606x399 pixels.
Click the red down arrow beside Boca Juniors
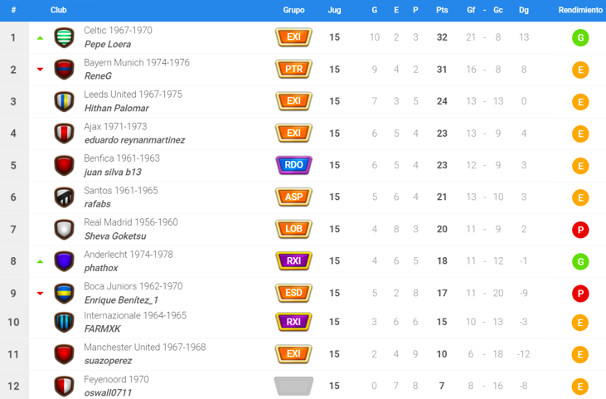[40, 293]
